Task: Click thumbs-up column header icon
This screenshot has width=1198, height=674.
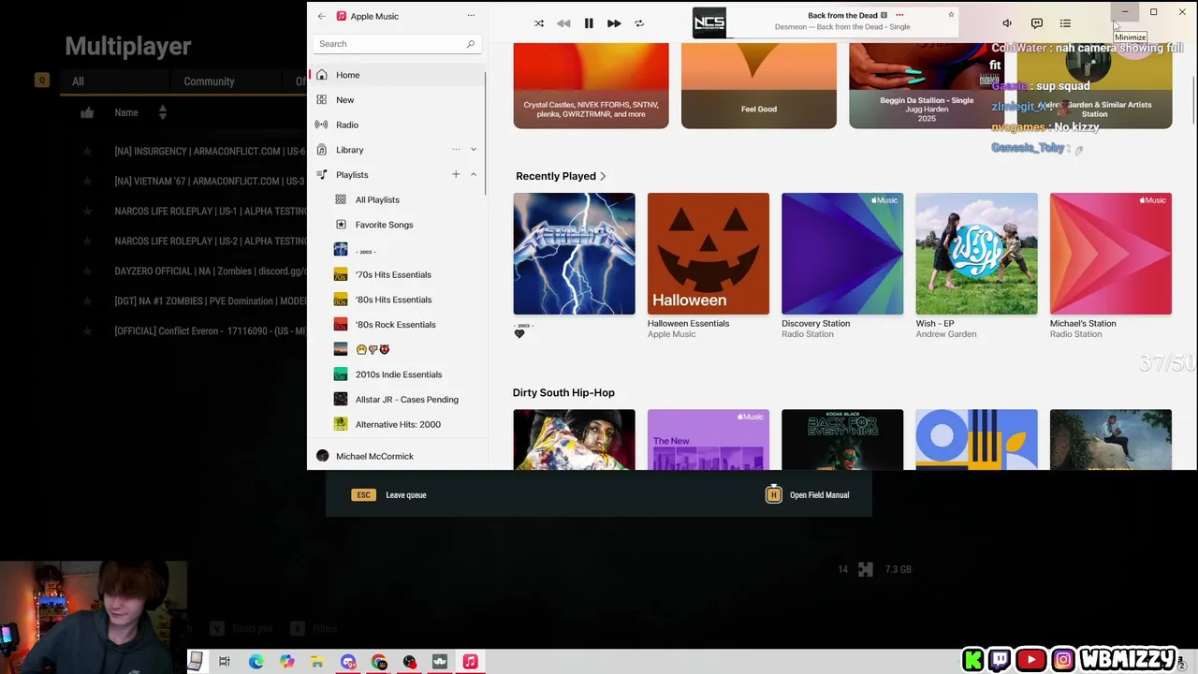Action: click(87, 112)
